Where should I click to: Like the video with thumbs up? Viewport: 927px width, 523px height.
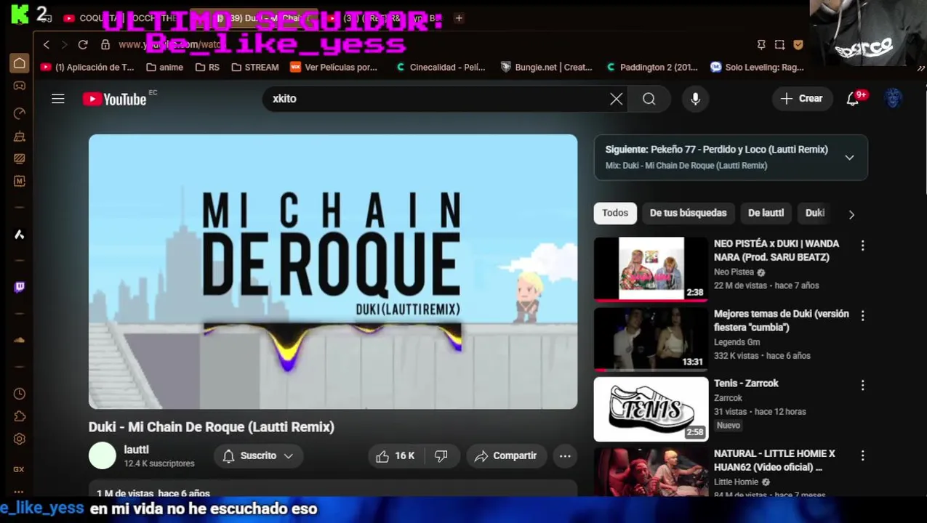(x=396, y=456)
